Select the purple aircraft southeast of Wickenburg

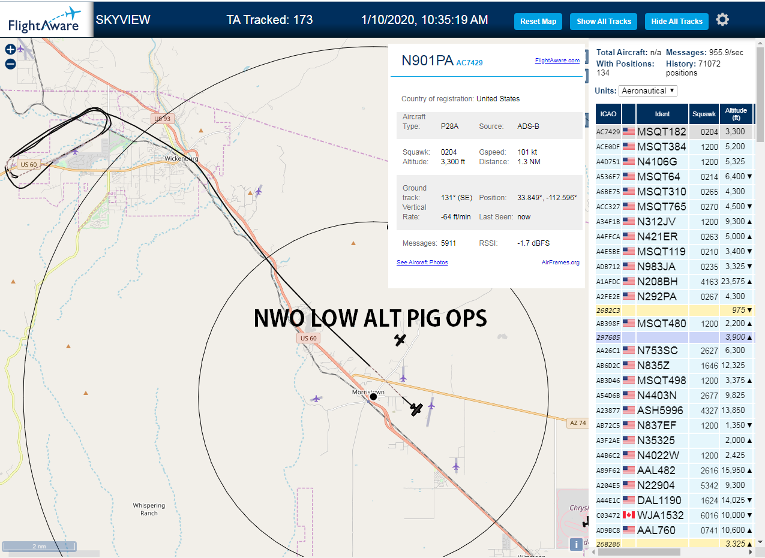[259, 191]
